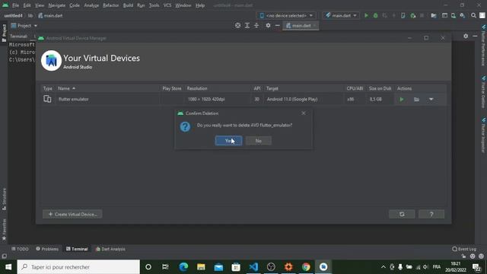Open Microsoft Edge from taskbar
Viewport: 487px width, 274px height.
pos(183,267)
